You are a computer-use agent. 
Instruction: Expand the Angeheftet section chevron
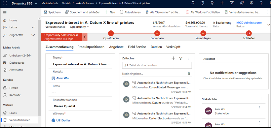point(33,35)
